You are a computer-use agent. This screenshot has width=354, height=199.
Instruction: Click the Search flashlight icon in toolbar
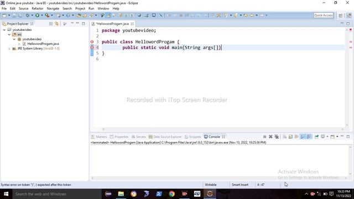click(91, 15)
